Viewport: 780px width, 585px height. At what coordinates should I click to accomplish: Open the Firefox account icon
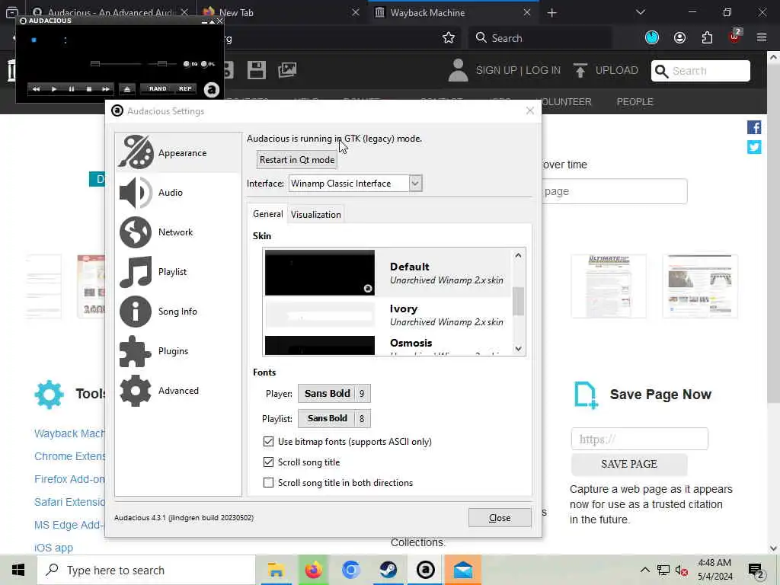click(679, 38)
